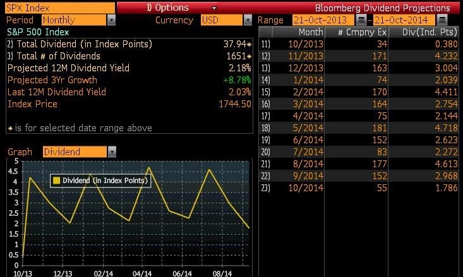Select the USD currency field
This screenshot has width=463, height=277.
click(222, 20)
